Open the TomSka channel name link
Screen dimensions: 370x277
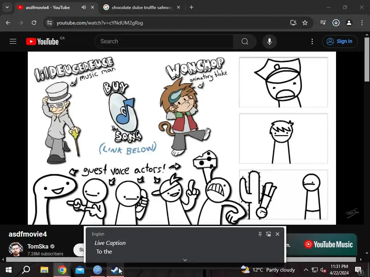[x=38, y=246]
